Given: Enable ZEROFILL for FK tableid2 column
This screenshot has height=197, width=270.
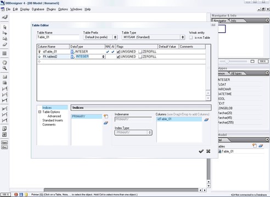Looking at the screenshot, I should (x=140, y=57).
